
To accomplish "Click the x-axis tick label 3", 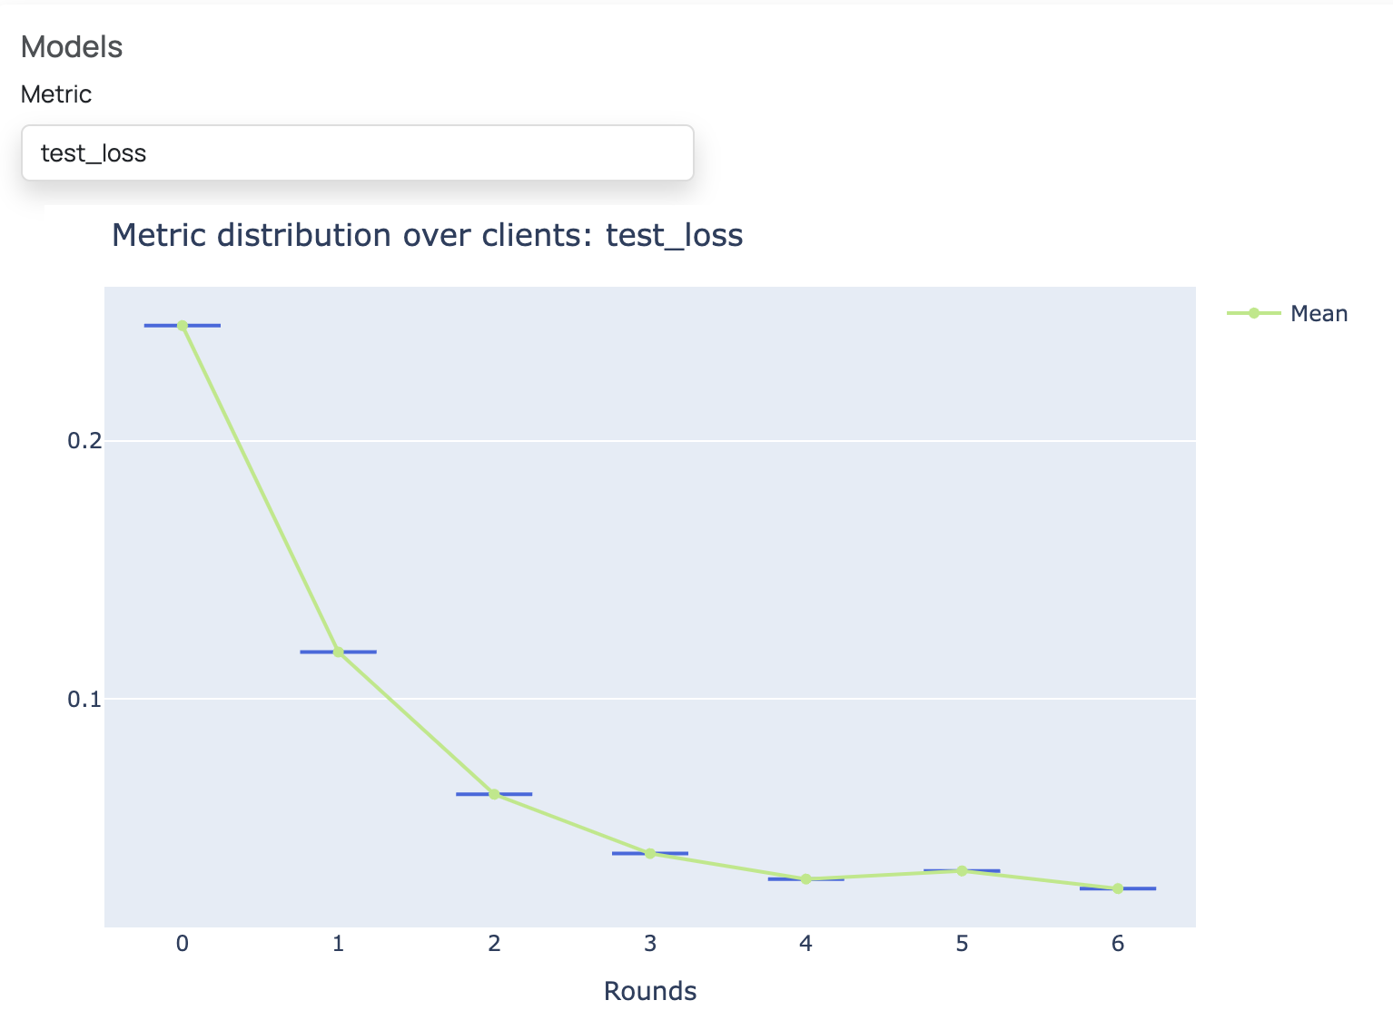I will (650, 944).
